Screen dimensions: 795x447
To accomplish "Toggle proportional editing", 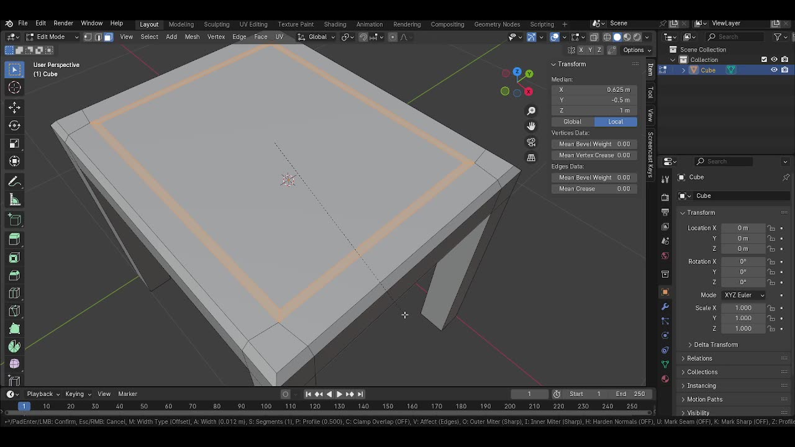I will coord(393,37).
